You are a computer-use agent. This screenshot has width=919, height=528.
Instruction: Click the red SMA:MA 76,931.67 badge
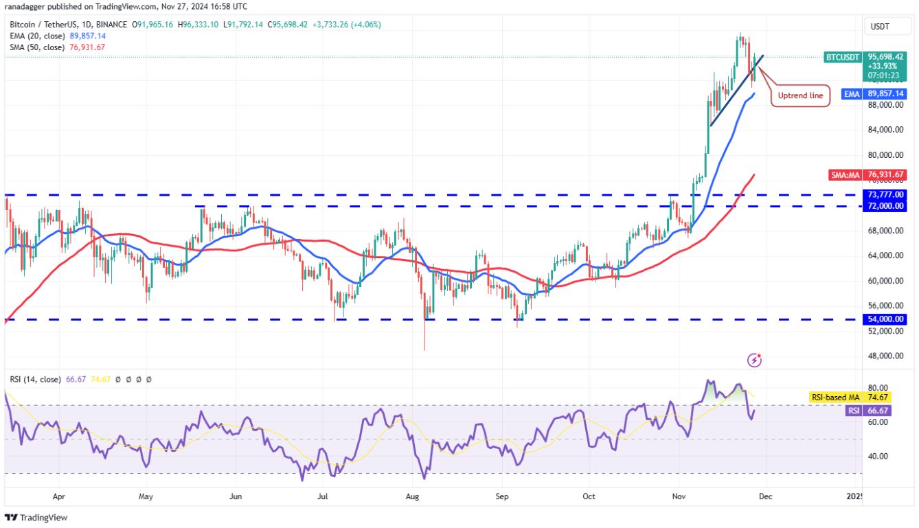[868, 174]
